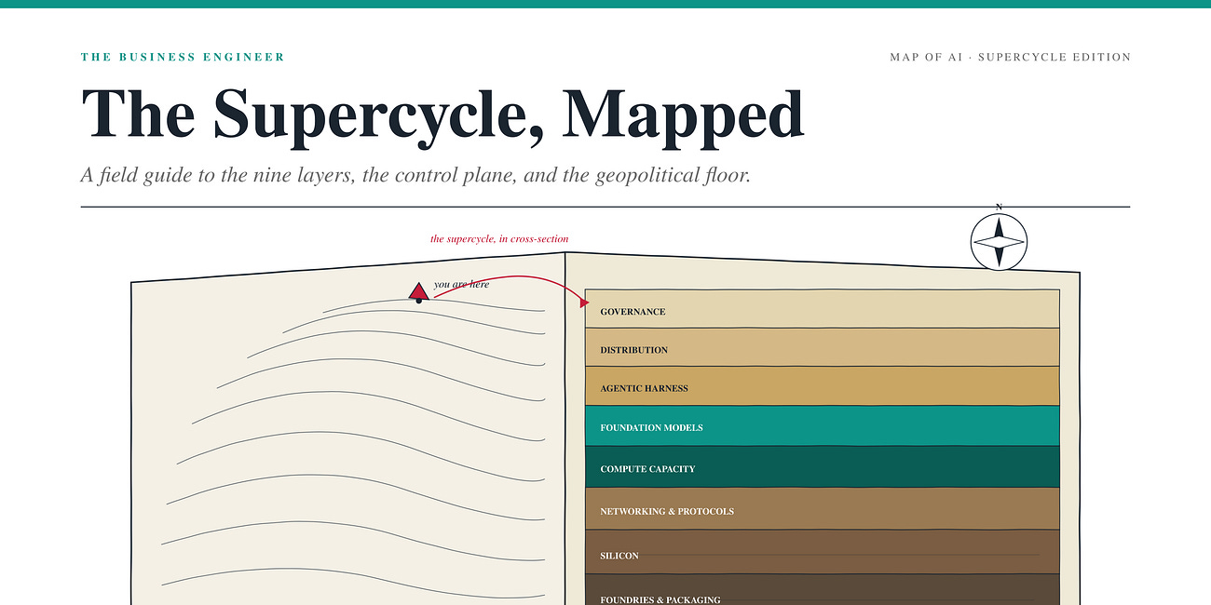Image resolution: width=1211 pixels, height=605 pixels.
Task: Click the red 'you are here' triangle marker
Action: click(x=418, y=291)
